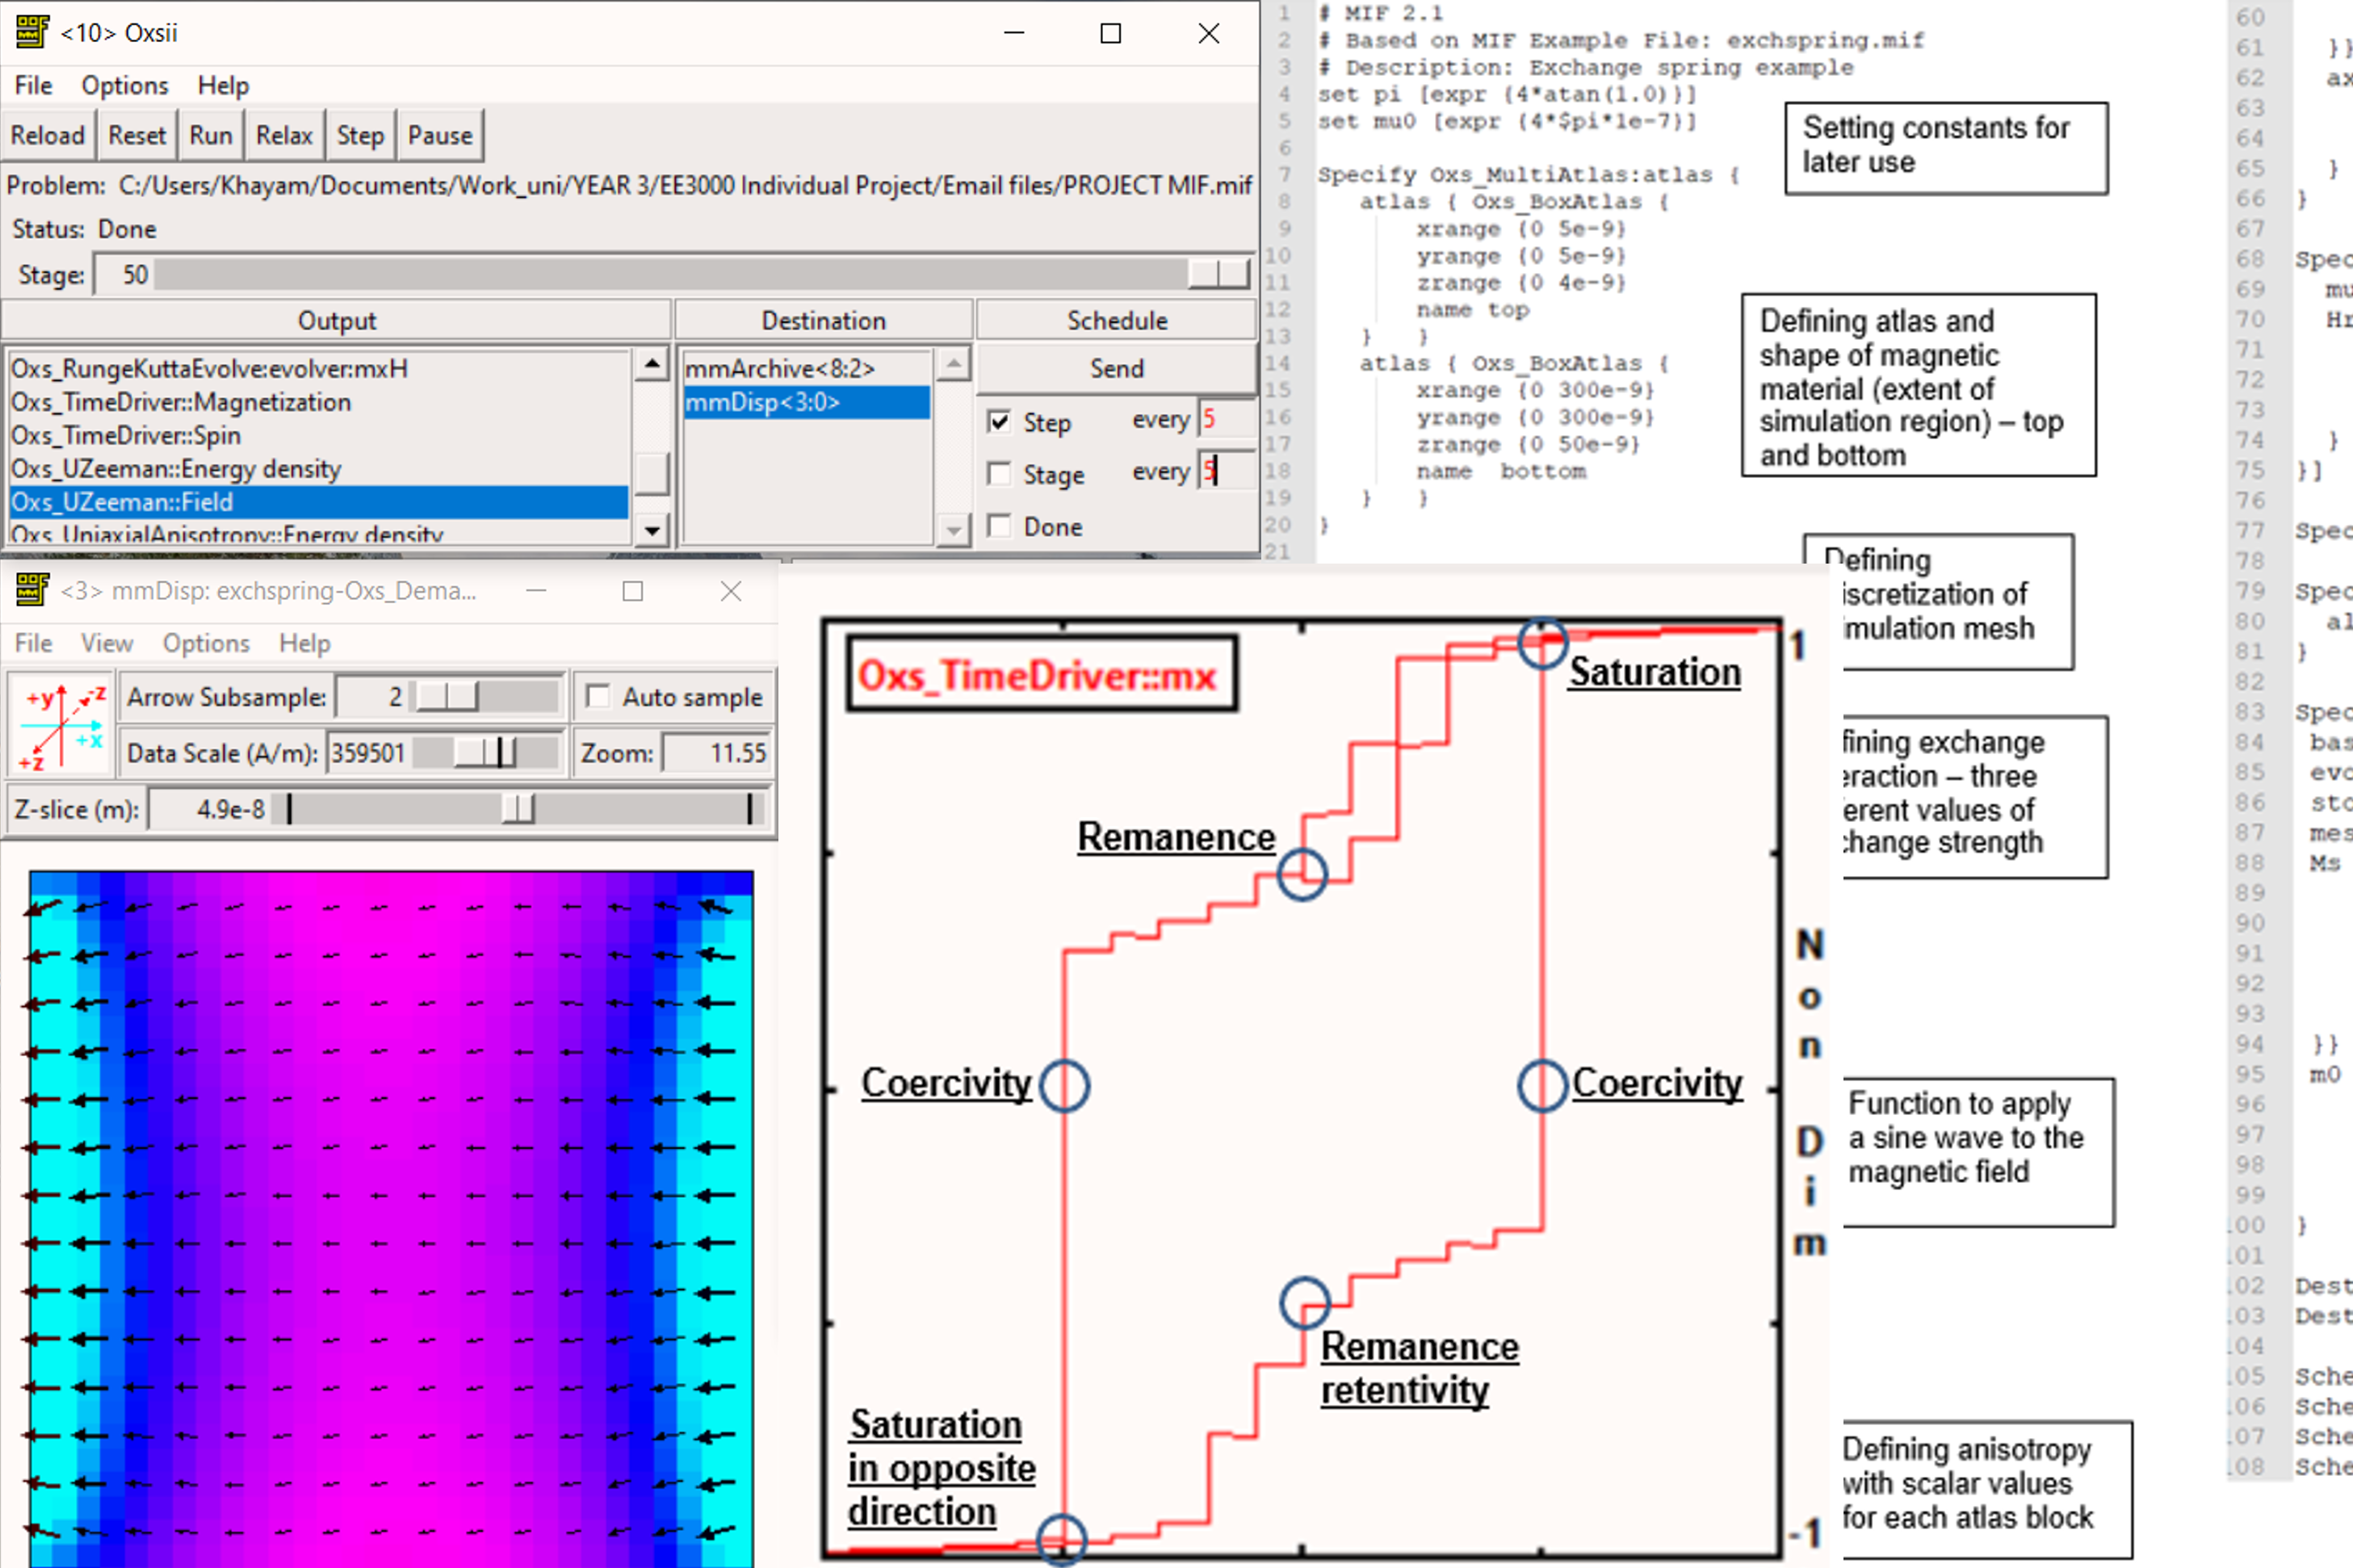Toggle the Stage schedule checkbox
The height and width of the screenshot is (1568, 2353).
coord(999,473)
